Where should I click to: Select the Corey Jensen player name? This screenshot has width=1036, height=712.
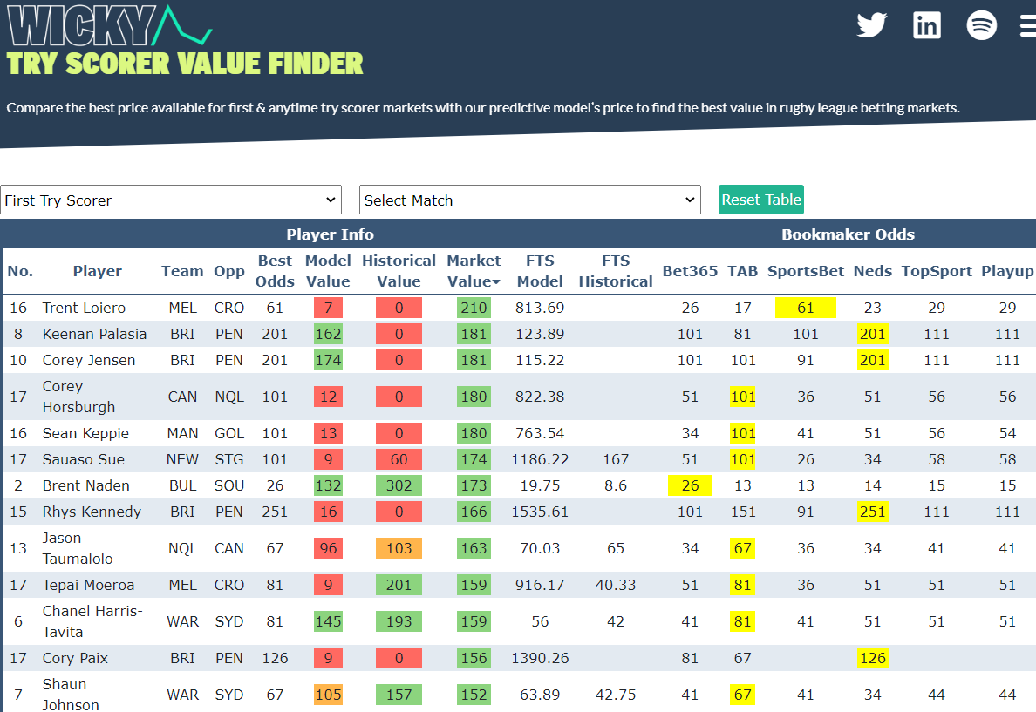click(89, 360)
